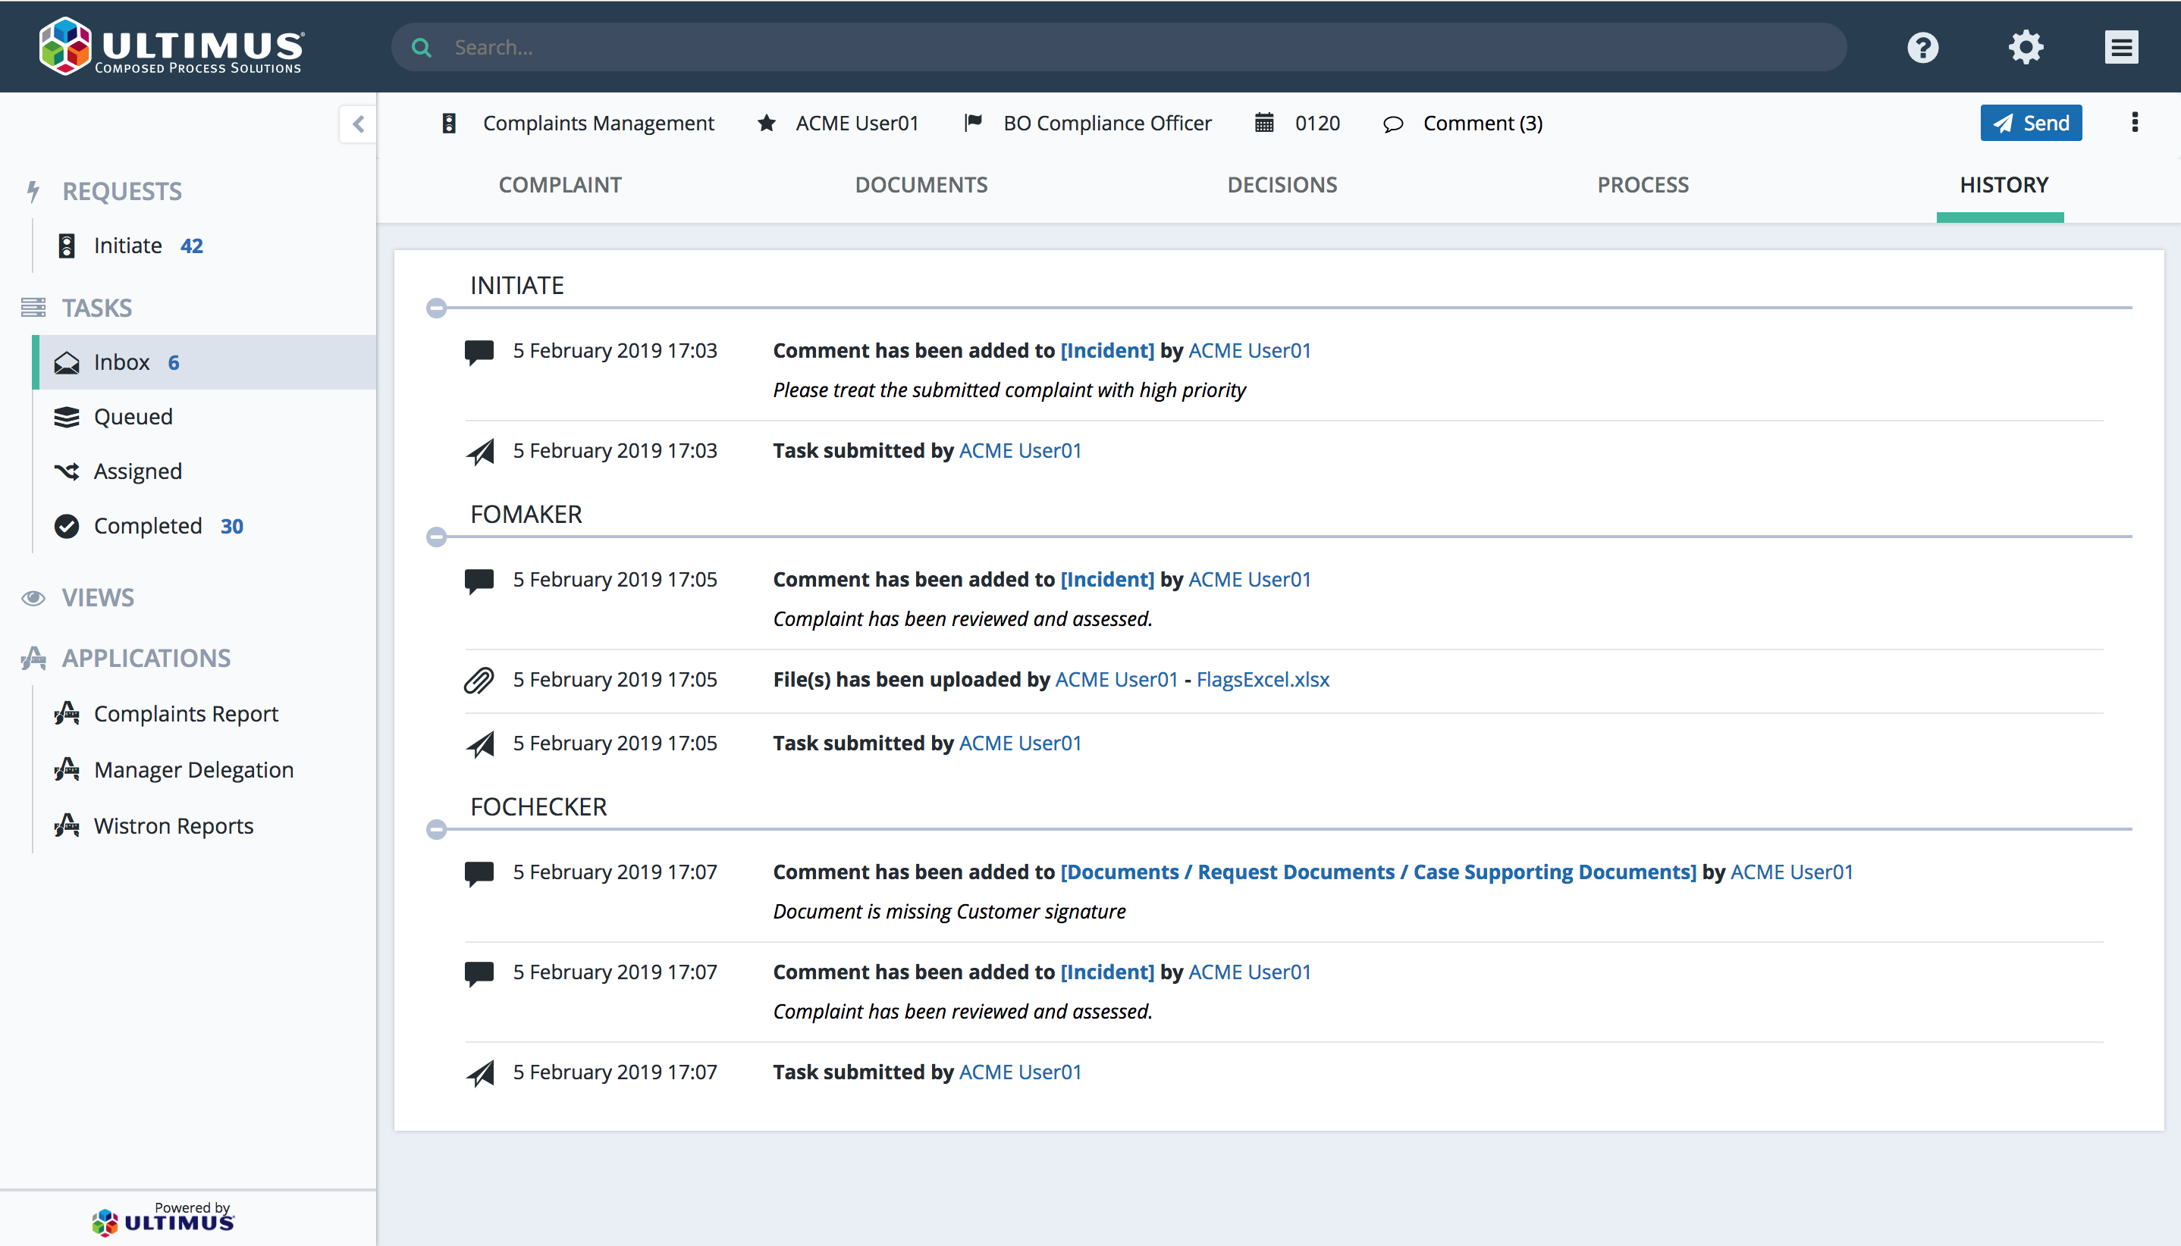Image resolution: width=2181 pixels, height=1246 pixels.
Task: Click the search magnifier icon
Action: (x=422, y=47)
